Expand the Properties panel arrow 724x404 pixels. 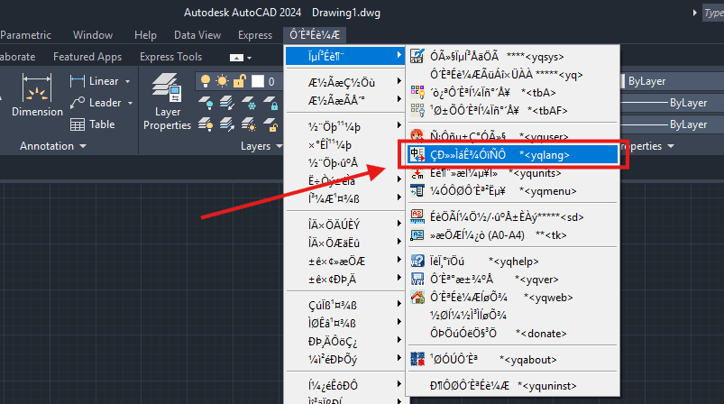click(671, 146)
